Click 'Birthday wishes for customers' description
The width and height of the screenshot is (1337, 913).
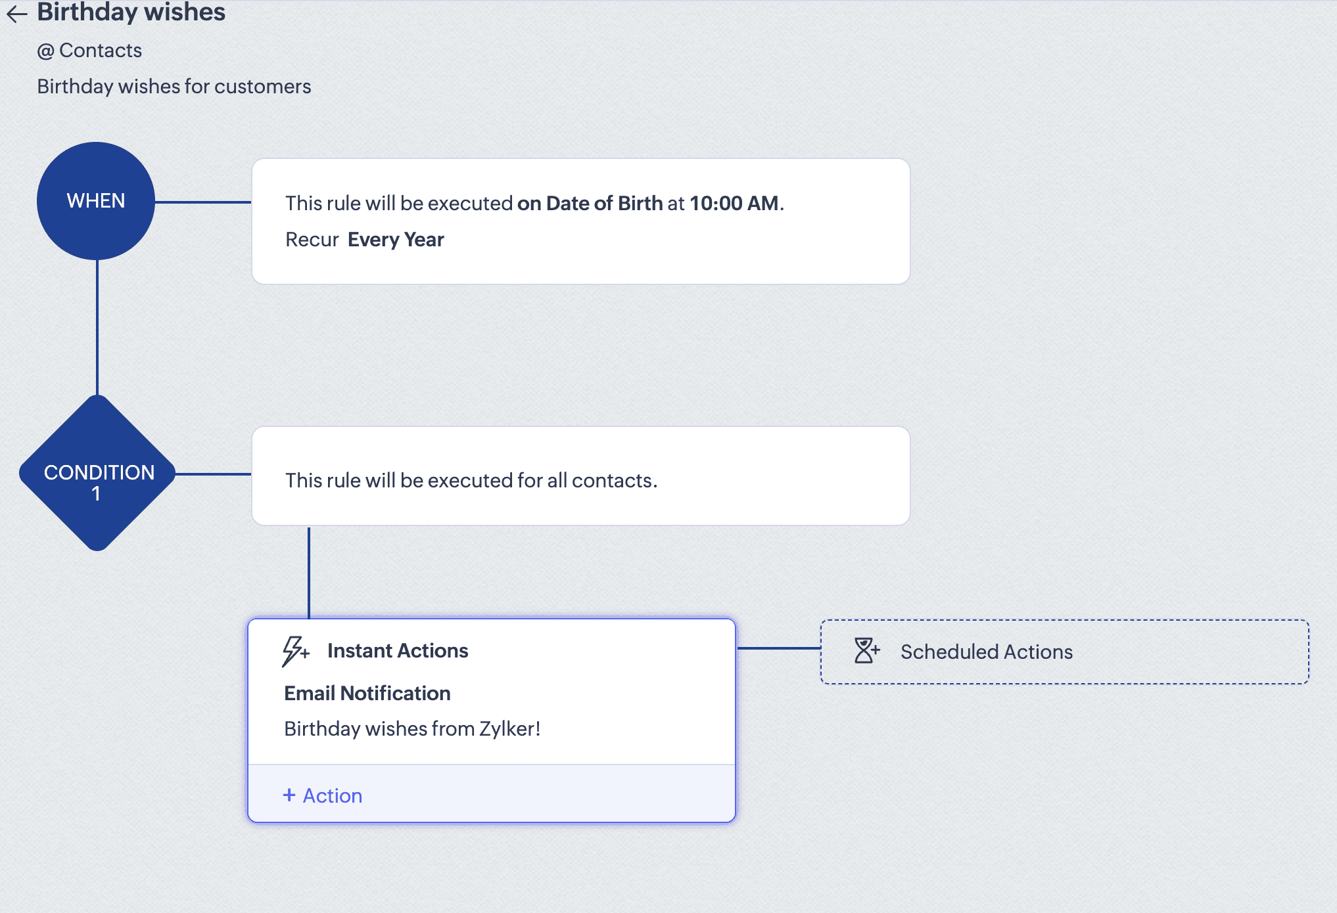tap(174, 87)
